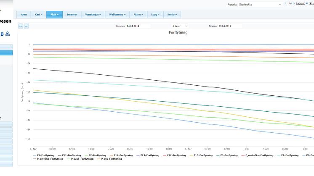Toggle P4-Forflytning legend entry
Screen dimensions: 314x176
coord(288,155)
